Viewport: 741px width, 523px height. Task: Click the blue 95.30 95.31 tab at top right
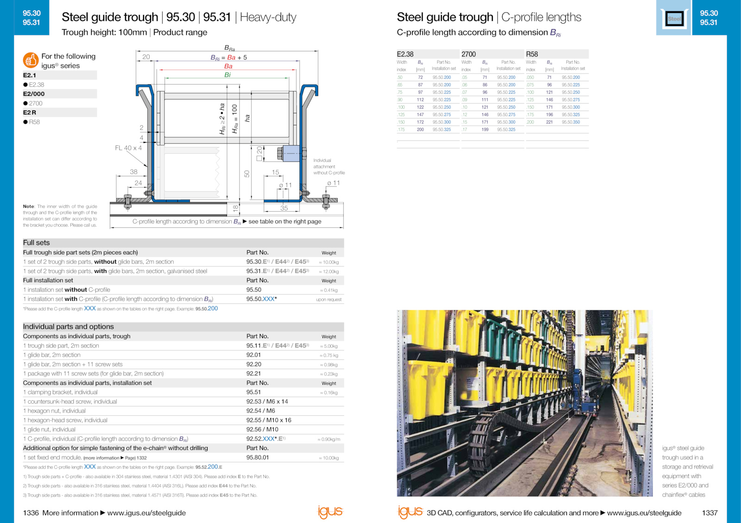pos(709,18)
